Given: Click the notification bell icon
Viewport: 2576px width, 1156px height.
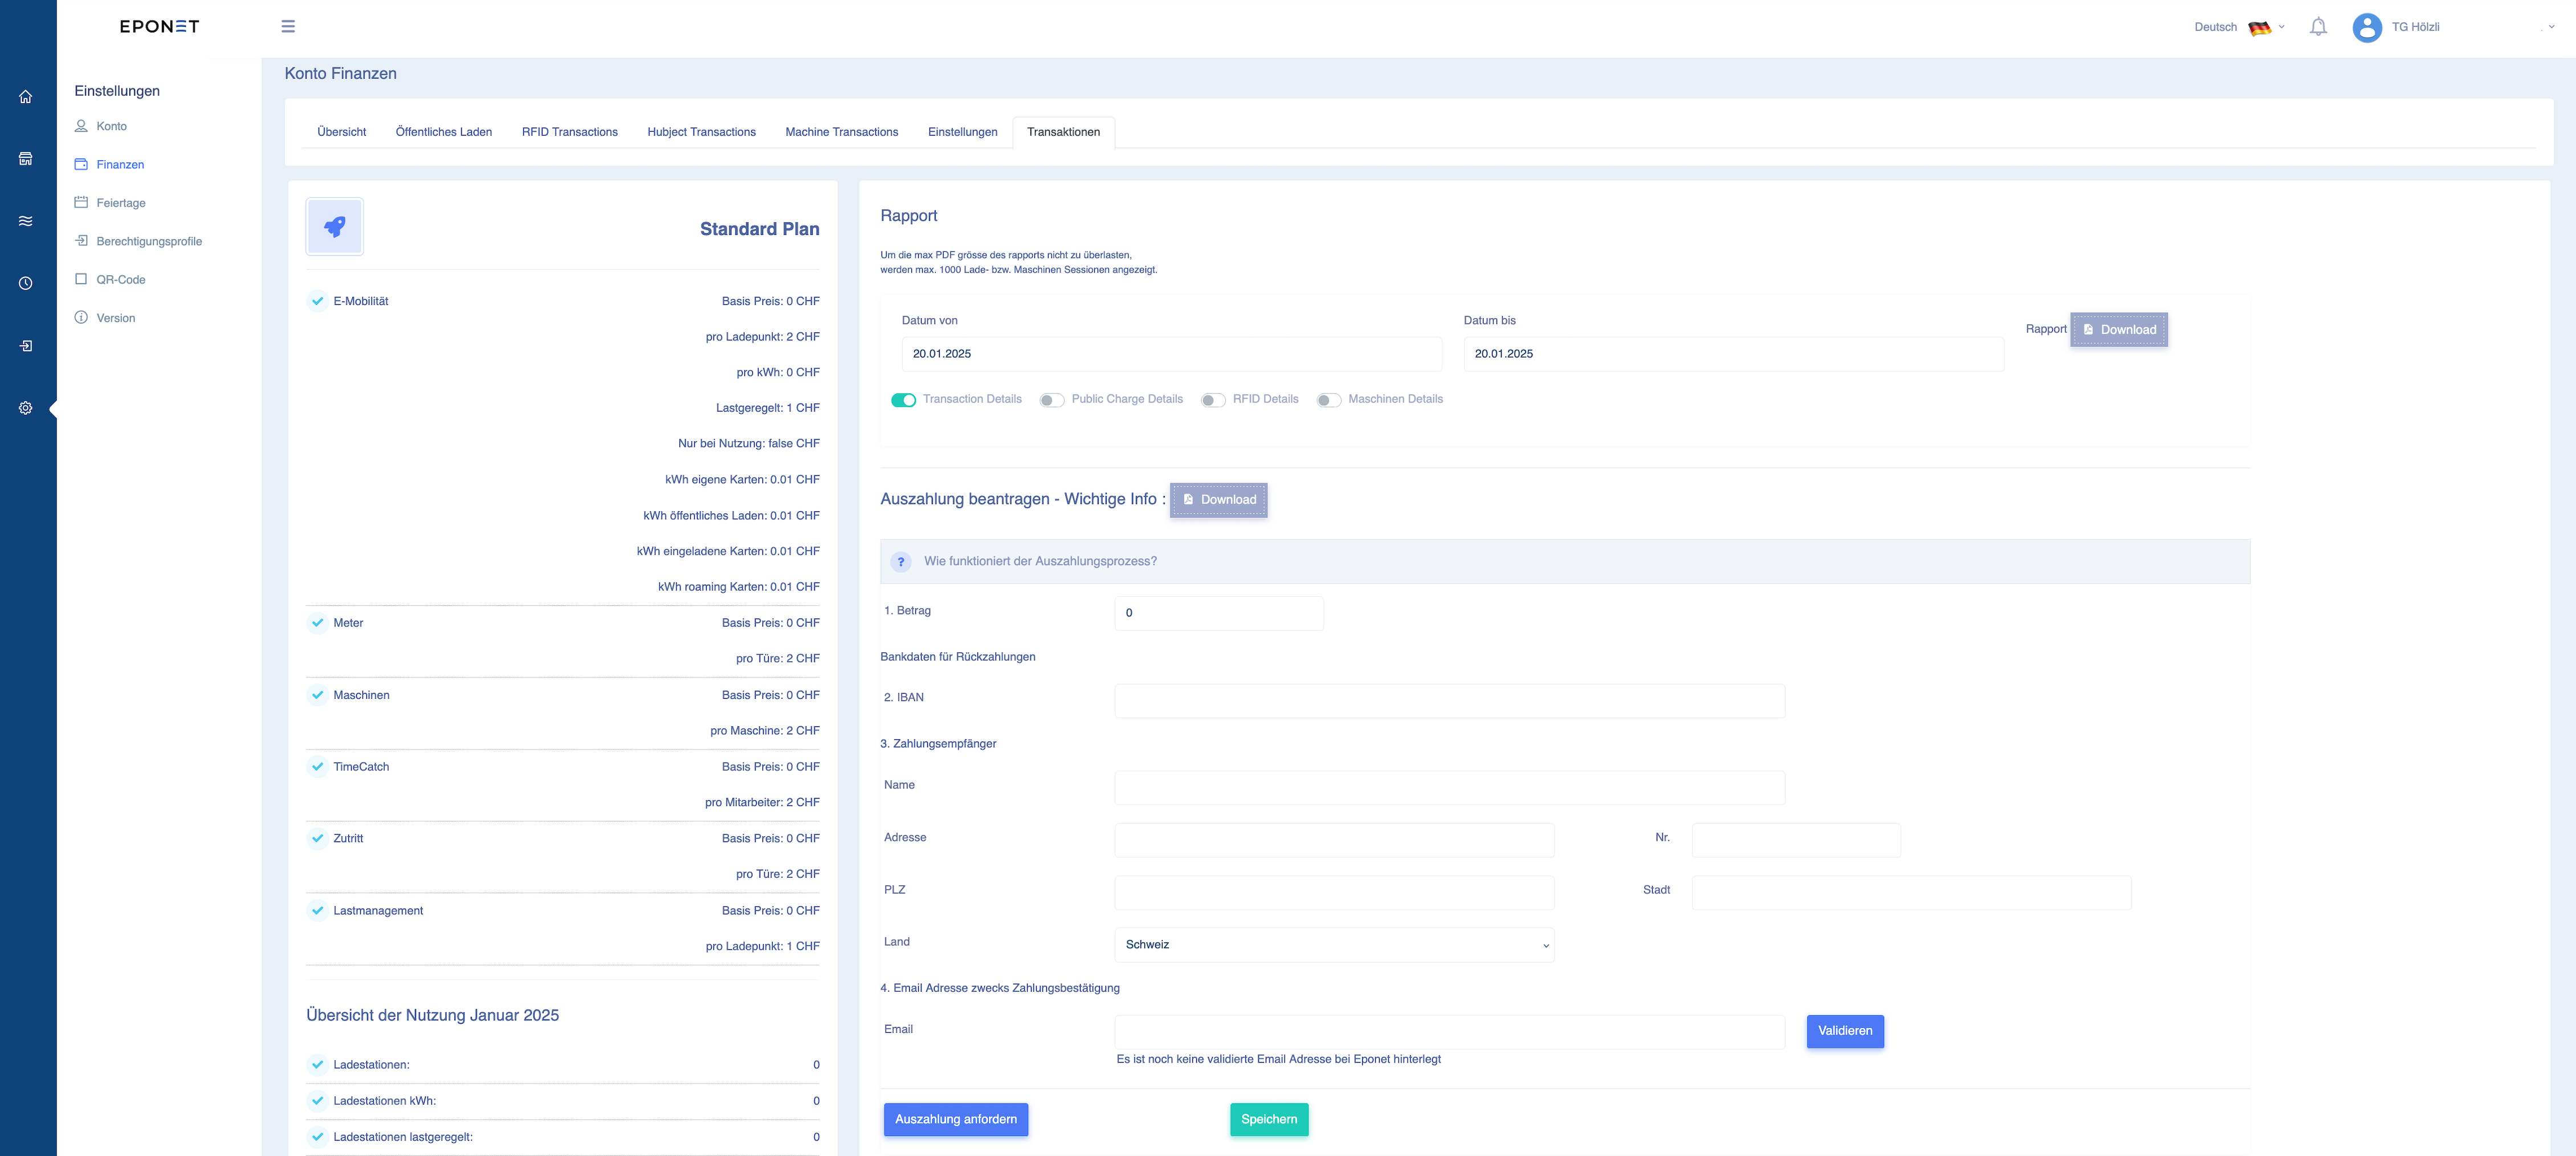Looking at the screenshot, I should [x=2318, y=27].
